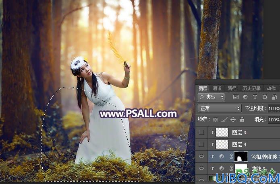Show the hidden 图层 3 layer
The width and height of the screenshot is (280, 184).
(201, 132)
